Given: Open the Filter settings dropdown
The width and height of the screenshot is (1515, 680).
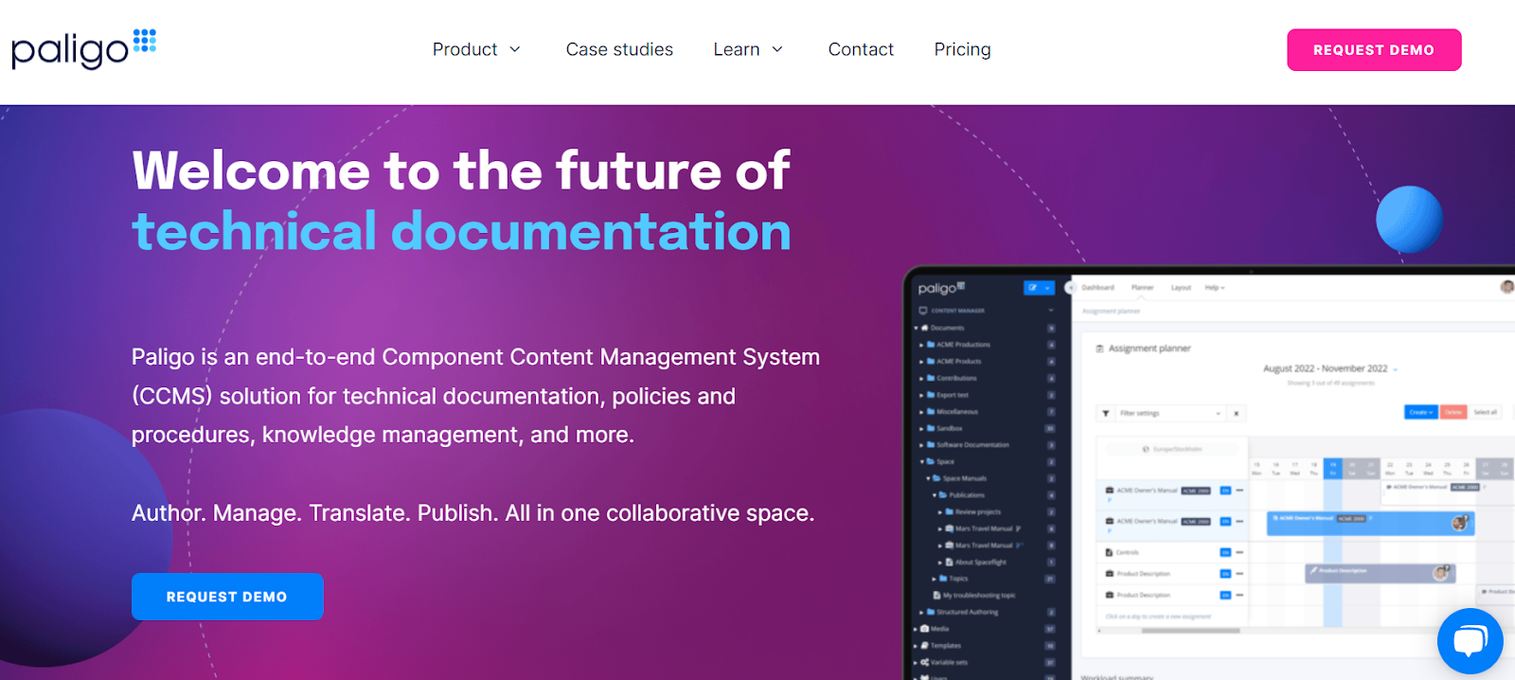Looking at the screenshot, I should [1170, 414].
